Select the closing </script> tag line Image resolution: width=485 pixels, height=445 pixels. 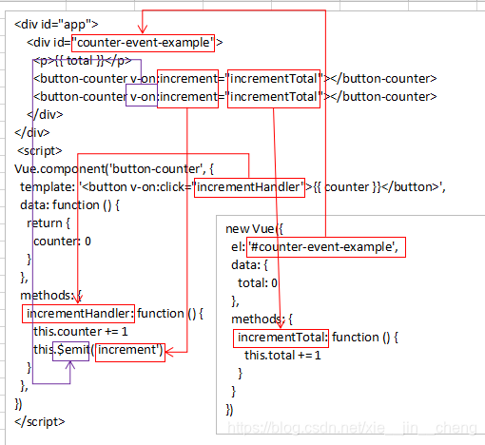point(40,422)
